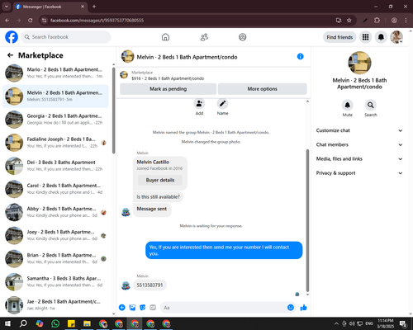This screenshot has height=330, width=413.
Task: Open the taskbar clock and date
Action: (386, 323)
